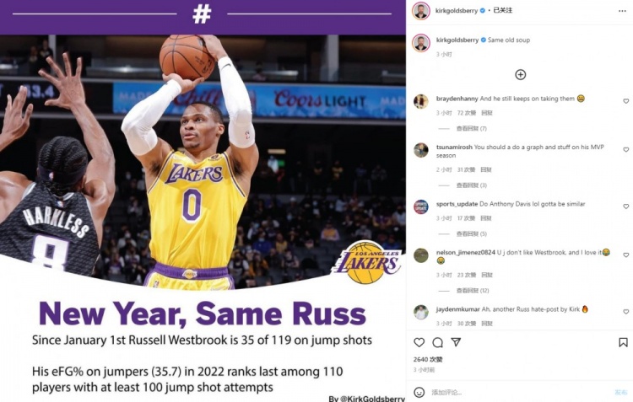Expand the 7 replies under braydenhanny's comment
Image resolution: width=633 pixels, height=402 pixels.
click(x=471, y=129)
